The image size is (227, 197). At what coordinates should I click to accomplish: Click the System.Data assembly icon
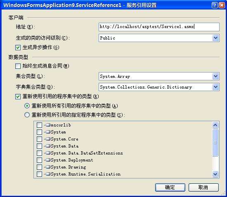[48, 146]
